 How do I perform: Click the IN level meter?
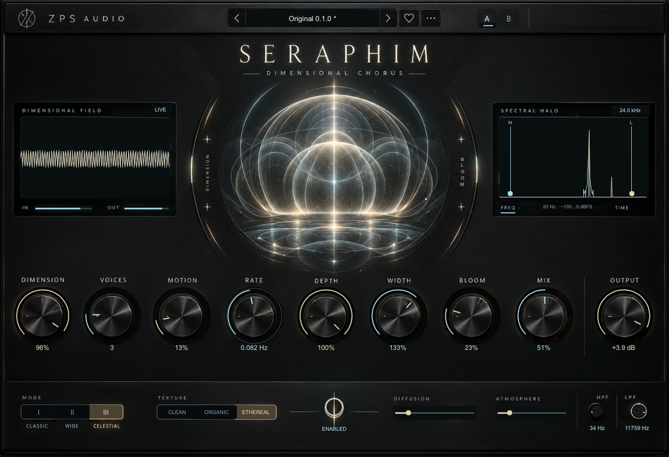tap(63, 208)
